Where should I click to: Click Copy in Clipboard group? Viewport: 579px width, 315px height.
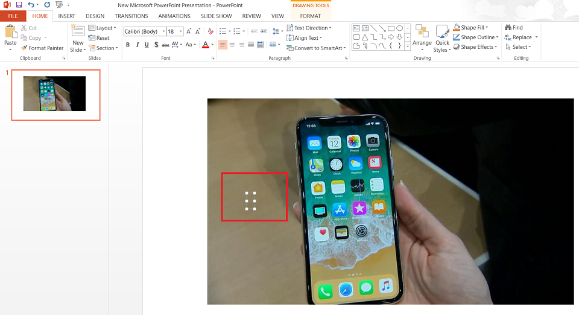(x=34, y=37)
